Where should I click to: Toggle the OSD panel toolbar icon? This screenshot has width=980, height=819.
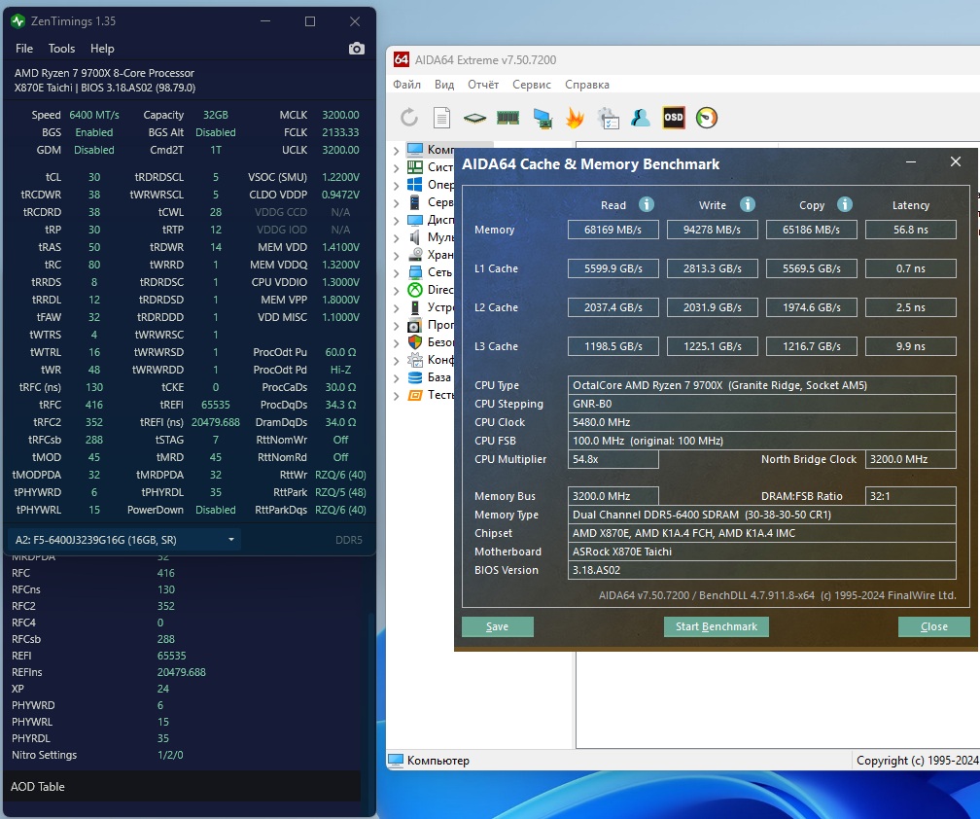pos(673,118)
